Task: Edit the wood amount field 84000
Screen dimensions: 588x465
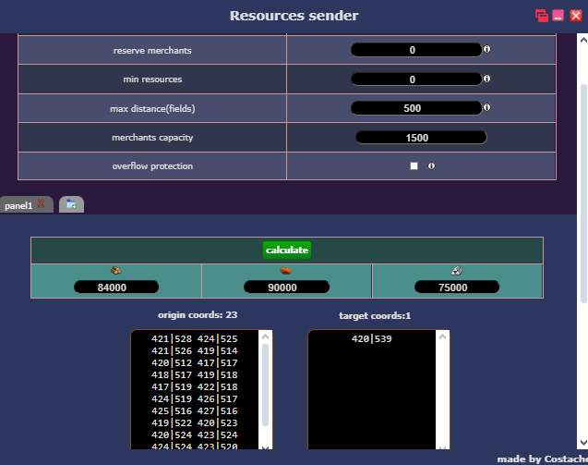Action: pyautogui.click(x=116, y=288)
